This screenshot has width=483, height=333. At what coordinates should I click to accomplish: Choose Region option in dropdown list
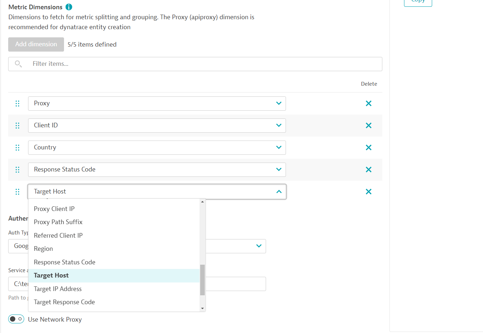click(x=114, y=249)
